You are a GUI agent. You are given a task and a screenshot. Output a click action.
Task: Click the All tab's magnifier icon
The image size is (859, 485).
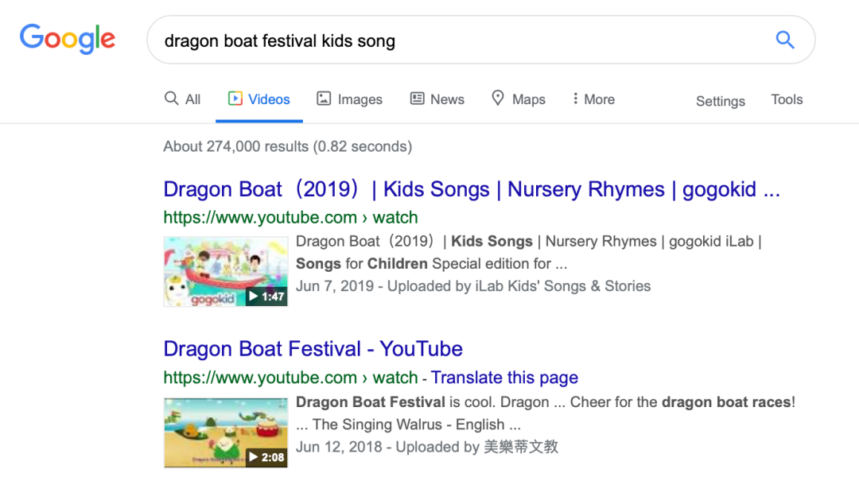[172, 99]
